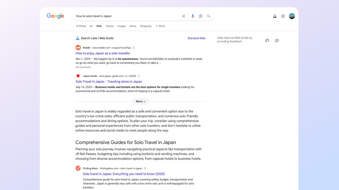This screenshot has width=339, height=190.
Task: Give thumbs down feedback on Web Guide
Action: point(277,40)
